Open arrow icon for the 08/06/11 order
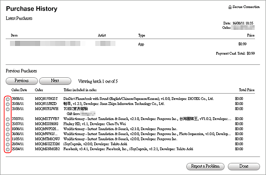 coord(8,135)
